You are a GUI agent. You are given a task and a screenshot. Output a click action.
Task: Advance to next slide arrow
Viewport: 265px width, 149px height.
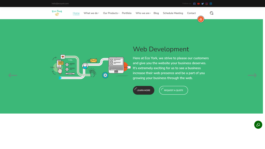coord(252,75)
